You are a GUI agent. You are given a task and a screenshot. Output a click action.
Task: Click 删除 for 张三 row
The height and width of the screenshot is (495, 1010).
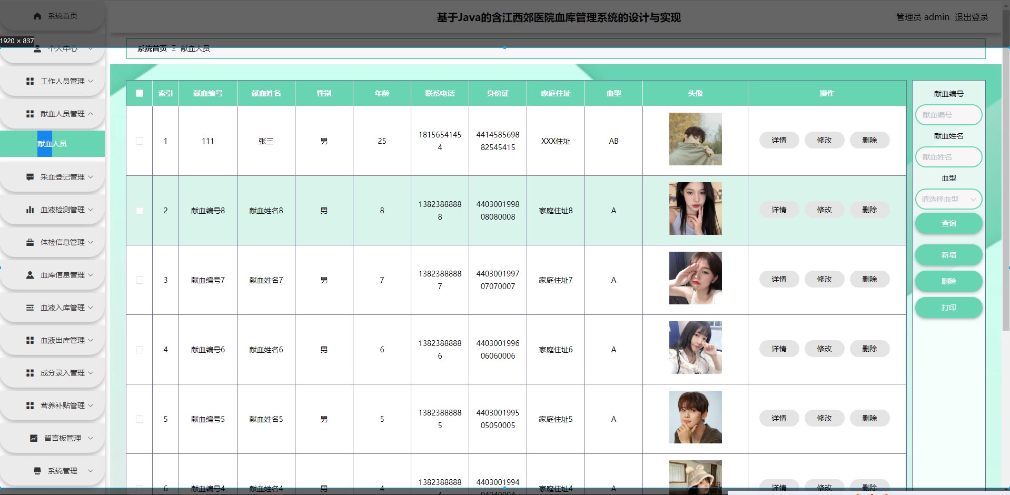click(869, 140)
